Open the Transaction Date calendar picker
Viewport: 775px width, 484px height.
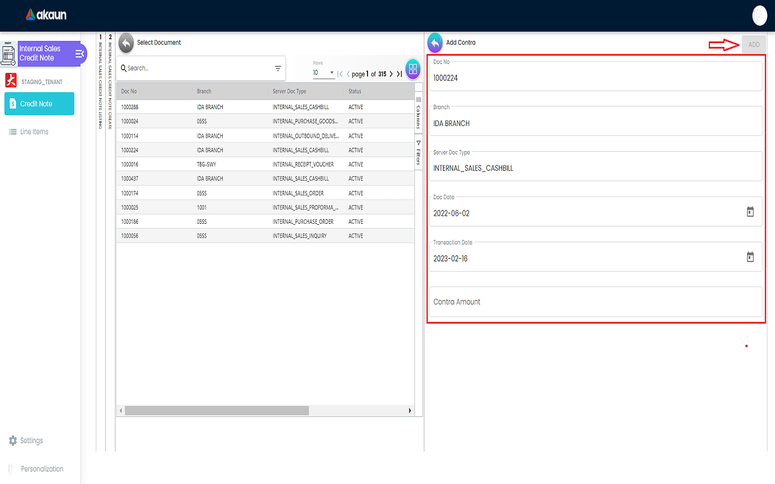click(750, 257)
